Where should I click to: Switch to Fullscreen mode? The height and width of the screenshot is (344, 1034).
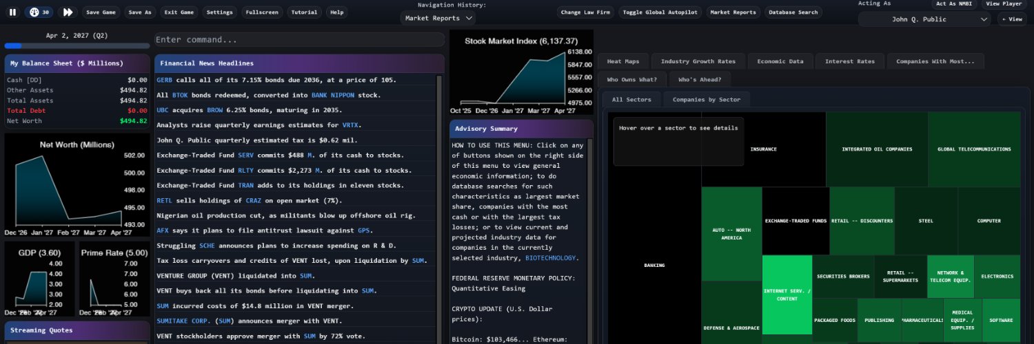tap(262, 12)
